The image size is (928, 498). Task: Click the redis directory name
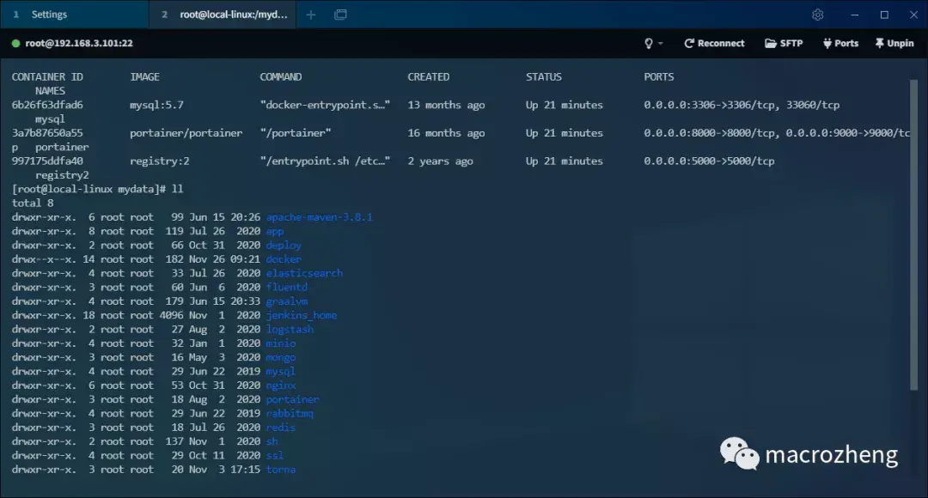click(x=280, y=428)
